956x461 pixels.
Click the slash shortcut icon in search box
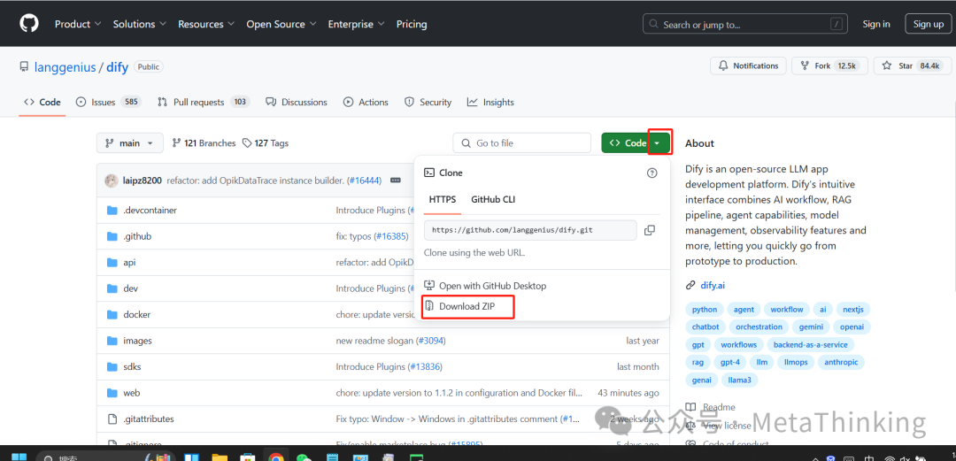pos(836,25)
